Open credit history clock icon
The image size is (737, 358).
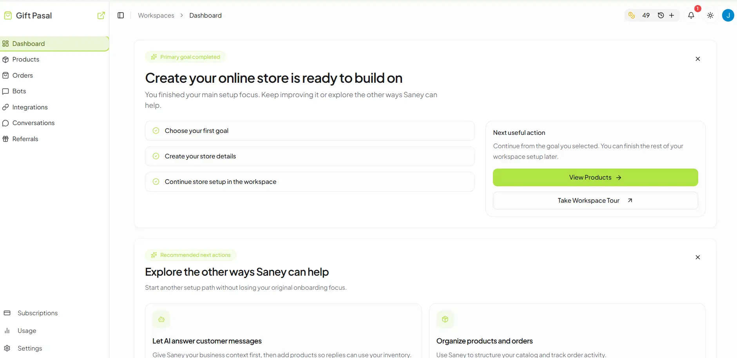tap(661, 15)
